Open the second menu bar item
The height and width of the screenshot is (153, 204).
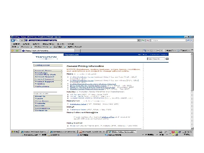(x=26, y=44)
